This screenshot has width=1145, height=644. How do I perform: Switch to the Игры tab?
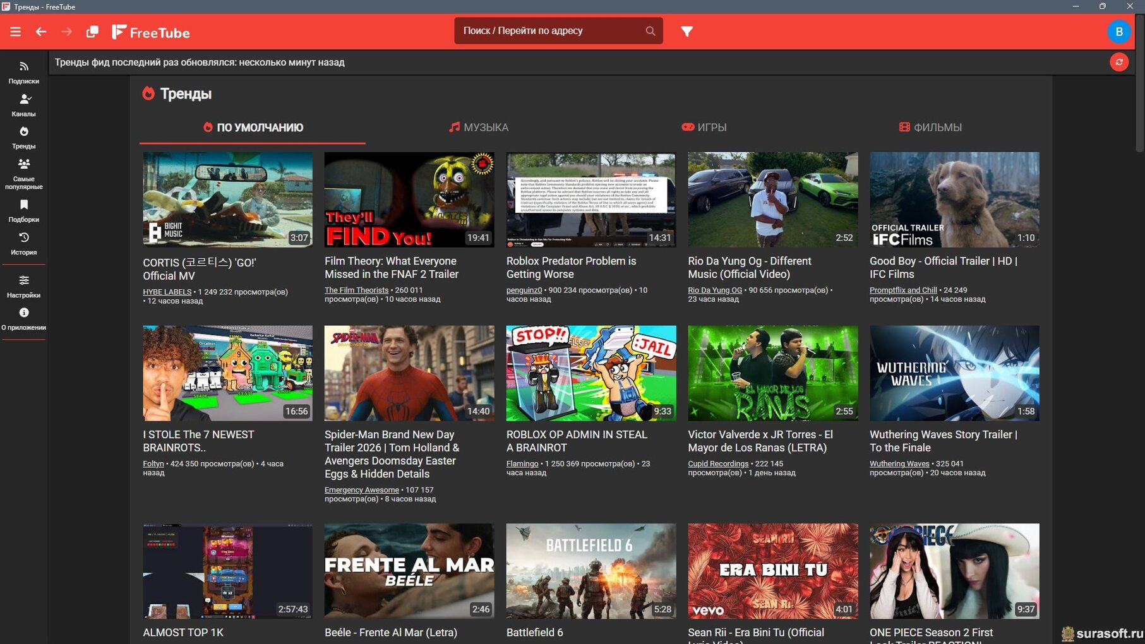(x=704, y=128)
